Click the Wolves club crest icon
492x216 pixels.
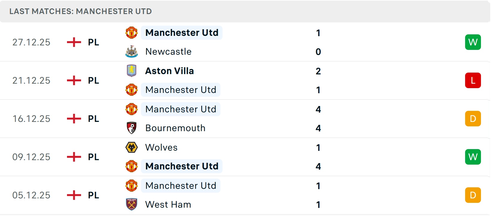(131, 147)
